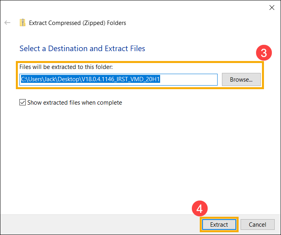Uncheck Show extracted files when complete
281x235 pixels.
pyautogui.click(x=23, y=103)
